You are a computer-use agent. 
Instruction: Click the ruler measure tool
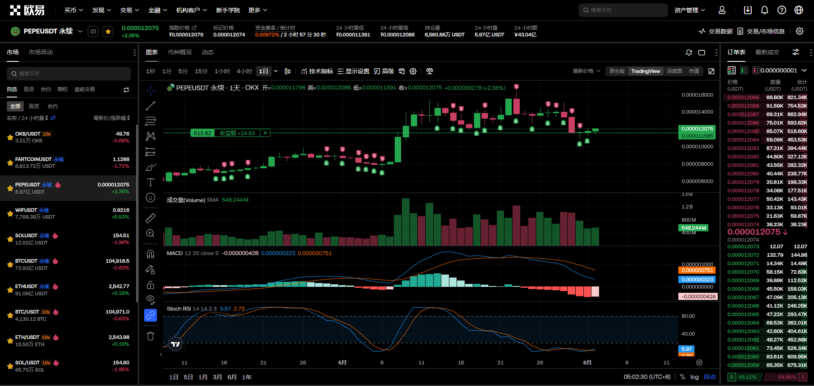click(x=151, y=218)
